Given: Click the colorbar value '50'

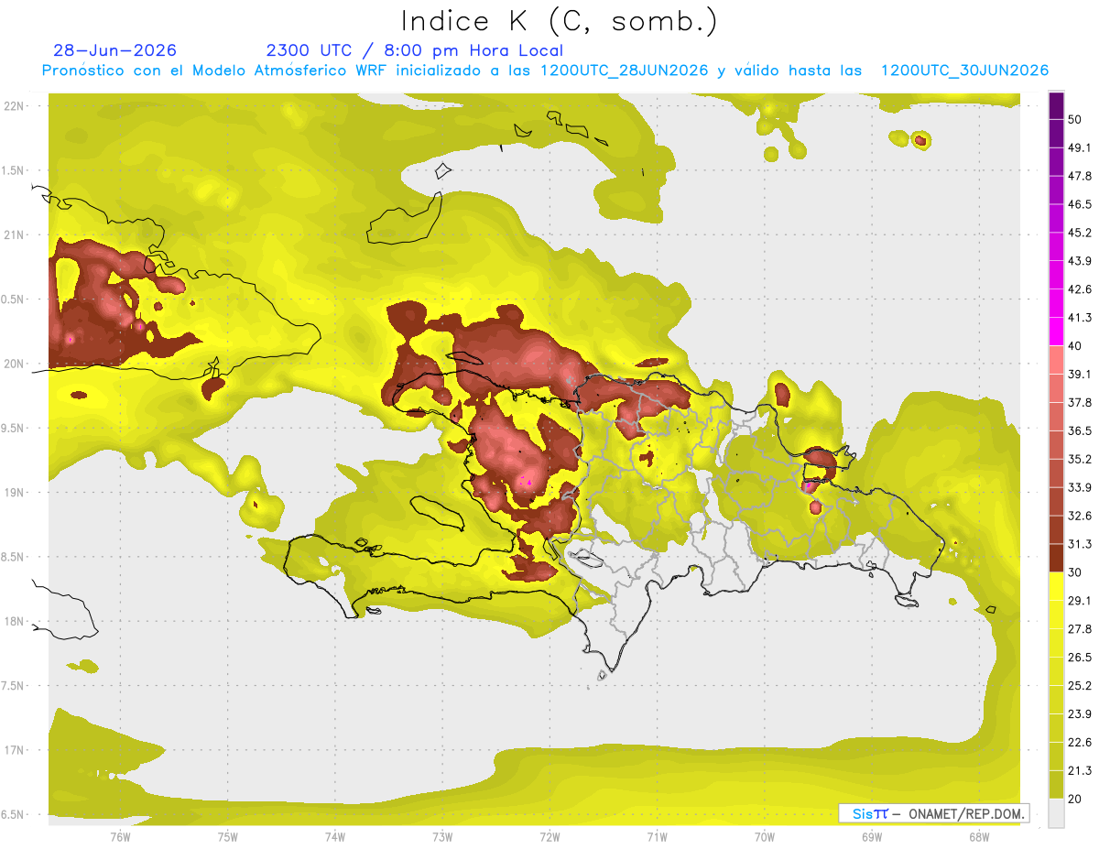Looking at the screenshot, I should coord(1076,120).
